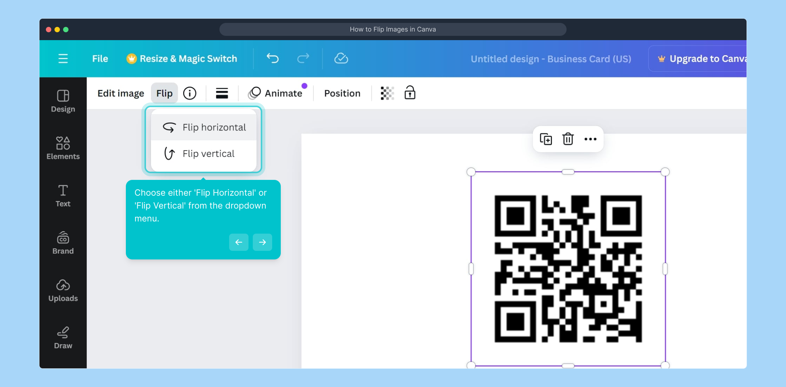Click the top-right resize handle of QR code
This screenshot has width=786, height=387.
(x=665, y=172)
